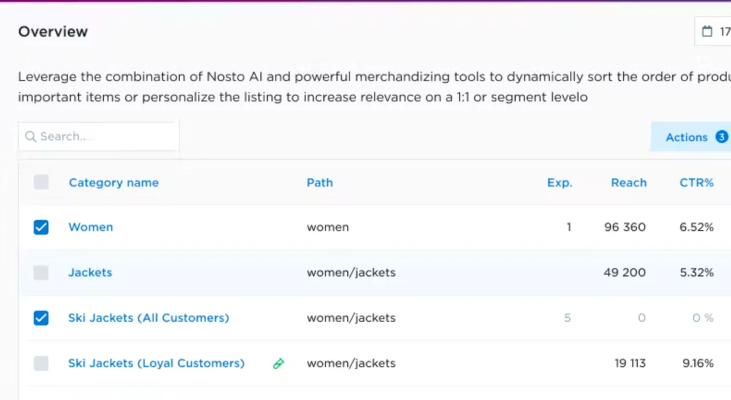Image resolution: width=731 pixels, height=400 pixels.
Task: Sort by the Path column header
Action: tap(320, 183)
